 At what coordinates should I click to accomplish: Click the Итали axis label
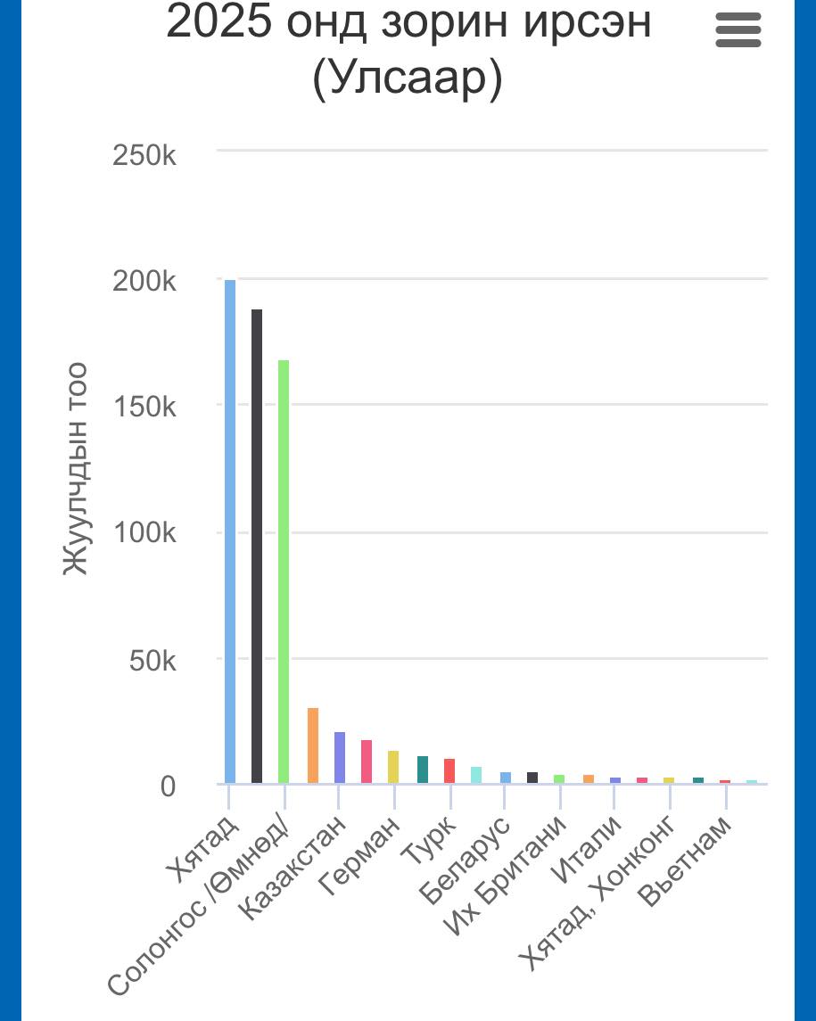click(x=588, y=848)
